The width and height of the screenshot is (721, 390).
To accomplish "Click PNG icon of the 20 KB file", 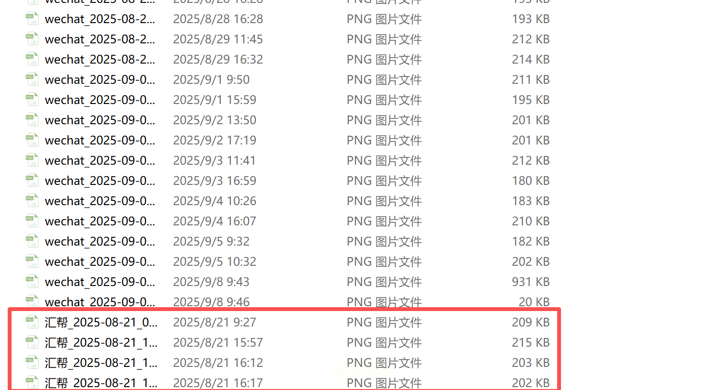I will (32, 301).
